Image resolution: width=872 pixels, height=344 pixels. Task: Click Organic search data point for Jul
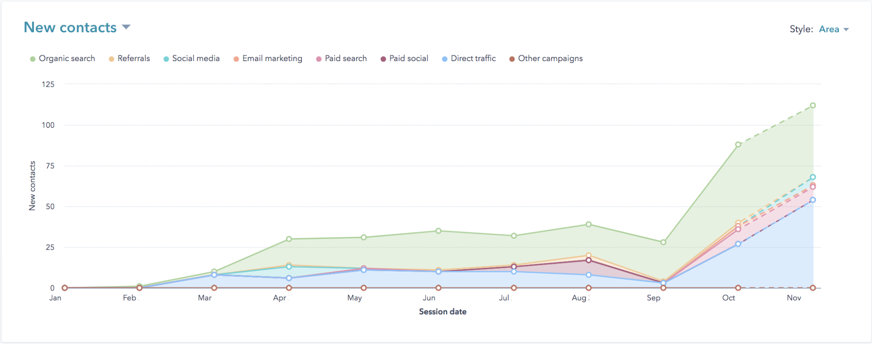point(514,236)
